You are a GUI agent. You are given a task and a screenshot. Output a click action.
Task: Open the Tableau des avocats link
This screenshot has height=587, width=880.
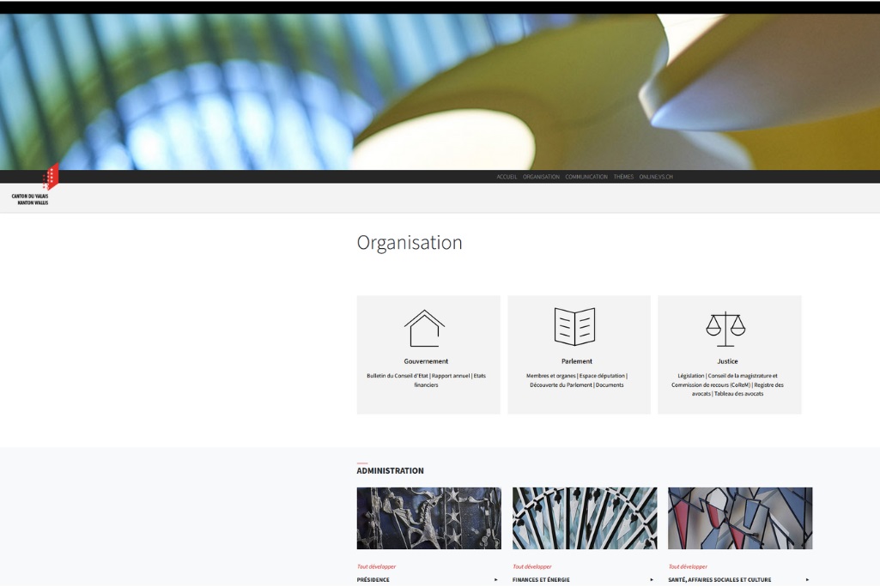(738, 394)
